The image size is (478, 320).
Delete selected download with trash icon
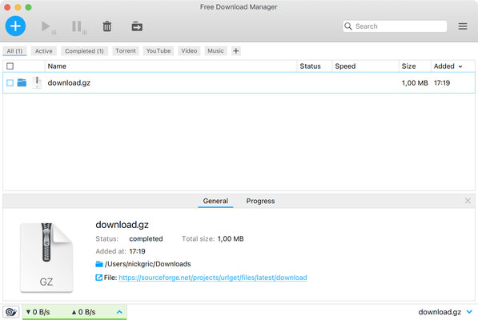coord(107,26)
